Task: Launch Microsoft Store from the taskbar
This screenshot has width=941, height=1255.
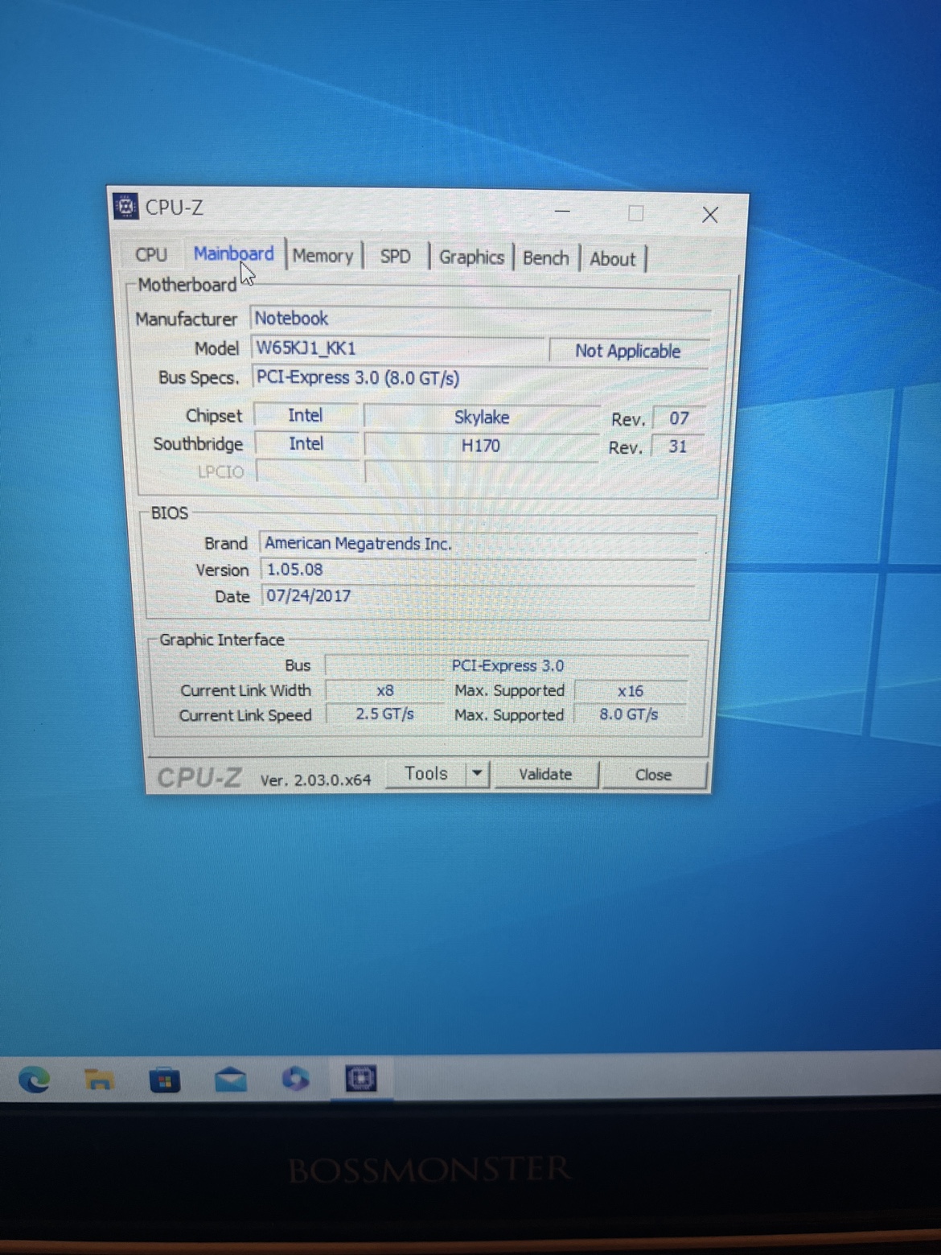Action: tap(165, 1080)
